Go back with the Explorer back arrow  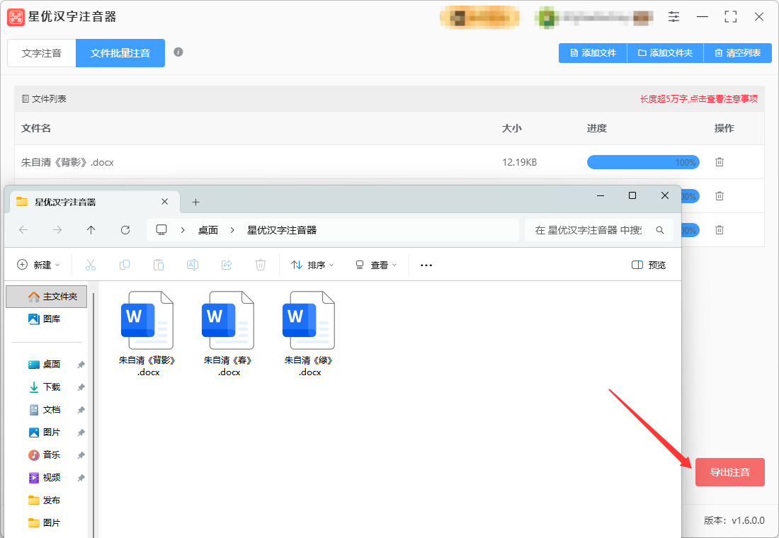(x=23, y=230)
